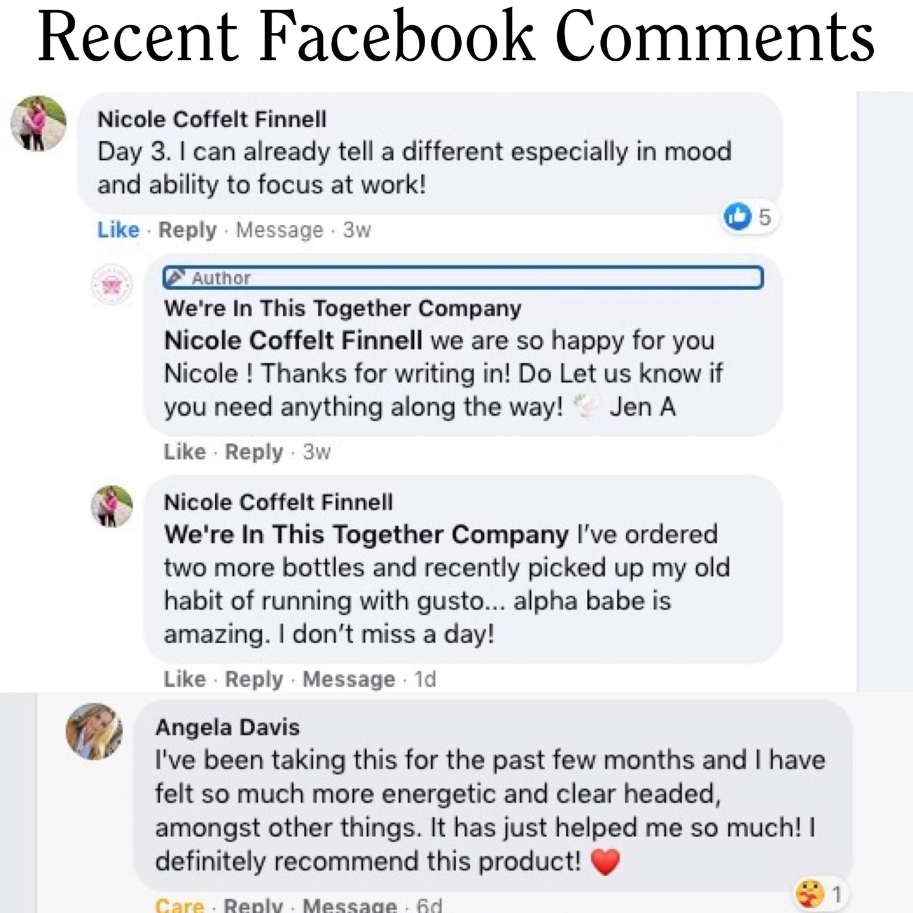
Task: Click We're In This Together Company avatar
Action: click(112, 286)
